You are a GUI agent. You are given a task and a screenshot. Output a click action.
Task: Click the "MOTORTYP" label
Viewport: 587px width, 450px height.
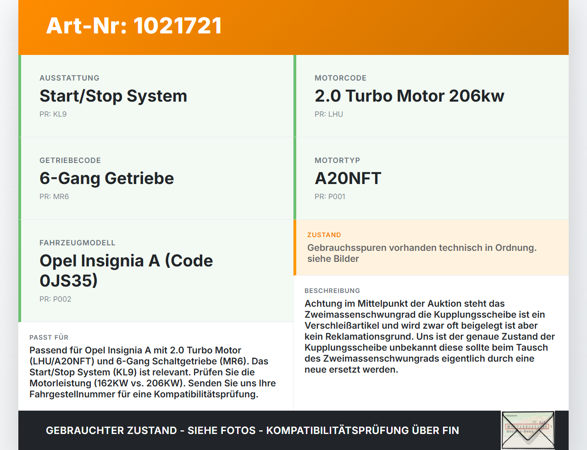(x=338, y=160)
